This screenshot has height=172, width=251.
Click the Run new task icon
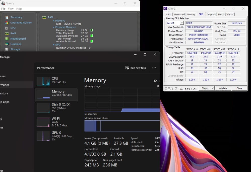(127, 68)
